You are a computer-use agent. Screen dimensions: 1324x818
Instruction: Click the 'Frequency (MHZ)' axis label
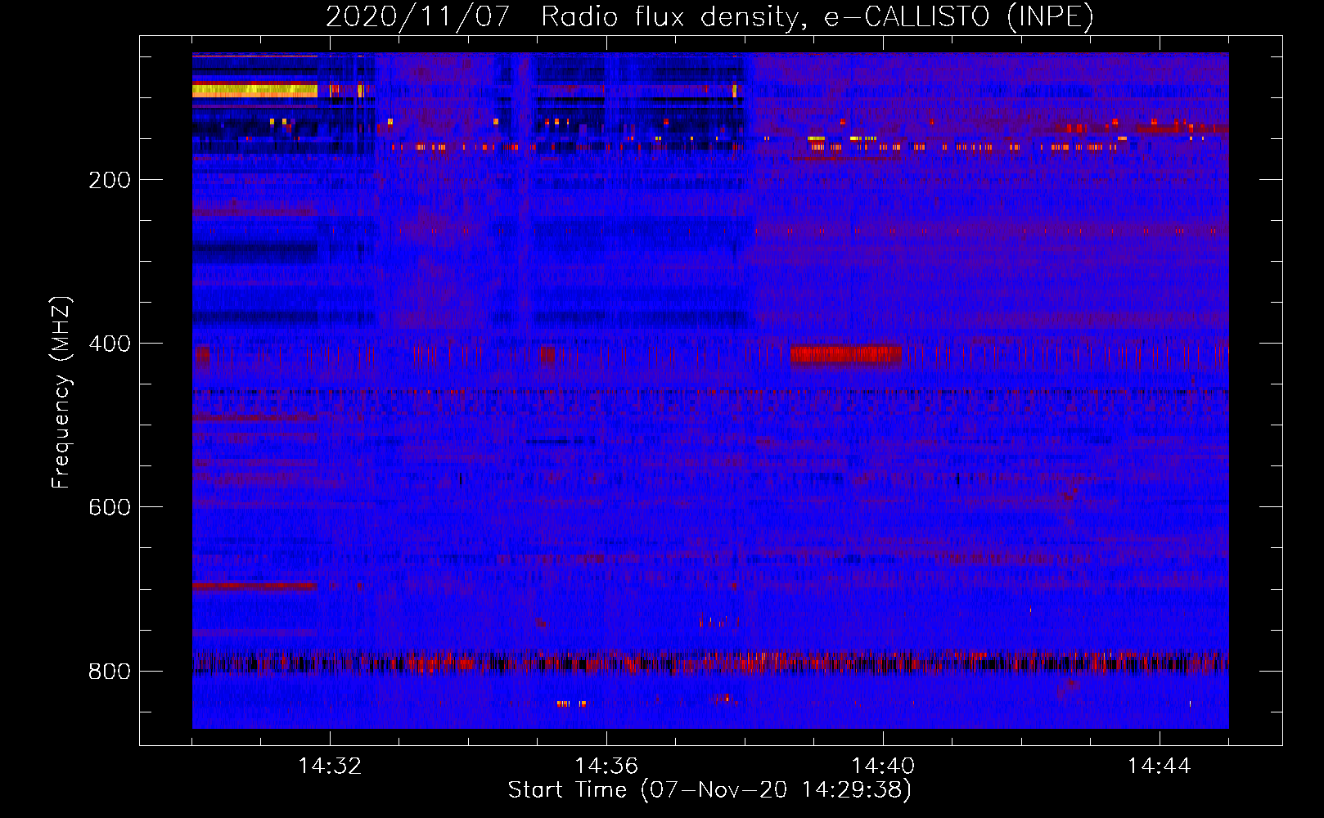(x=61, y=393)
